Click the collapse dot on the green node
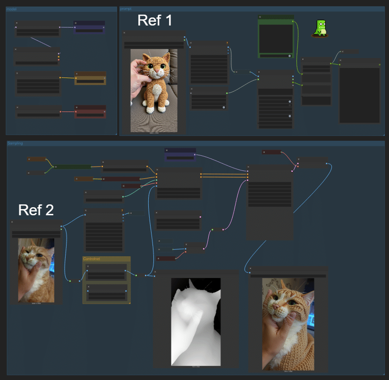 (260, 17)
